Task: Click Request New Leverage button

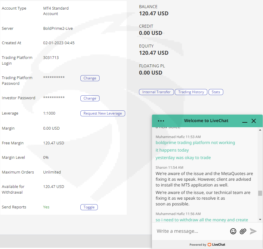Action: (x=103, y=113)
